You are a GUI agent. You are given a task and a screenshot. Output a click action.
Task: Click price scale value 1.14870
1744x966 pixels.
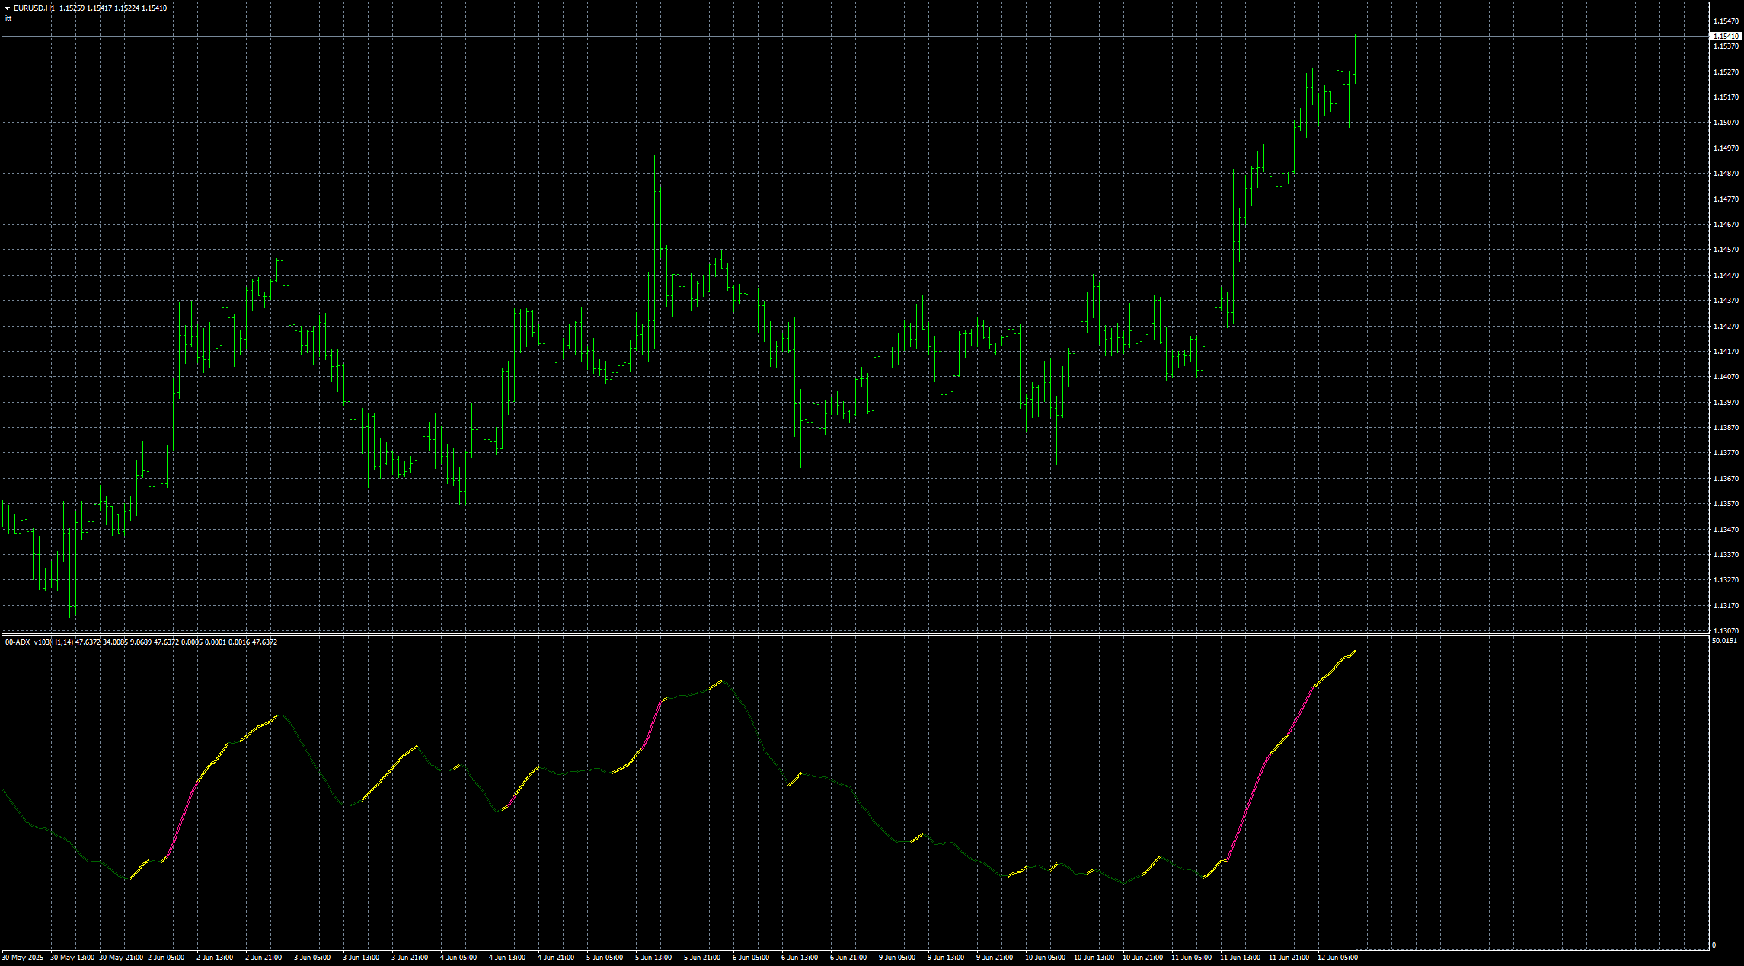tap(1725, 174)
